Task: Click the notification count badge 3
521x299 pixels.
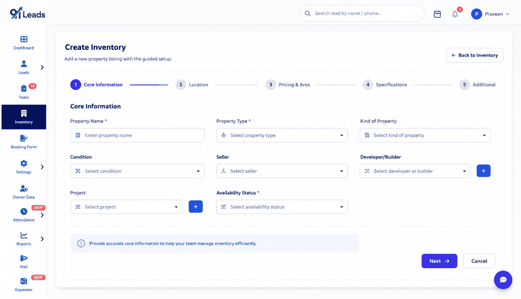Action: 460,9
